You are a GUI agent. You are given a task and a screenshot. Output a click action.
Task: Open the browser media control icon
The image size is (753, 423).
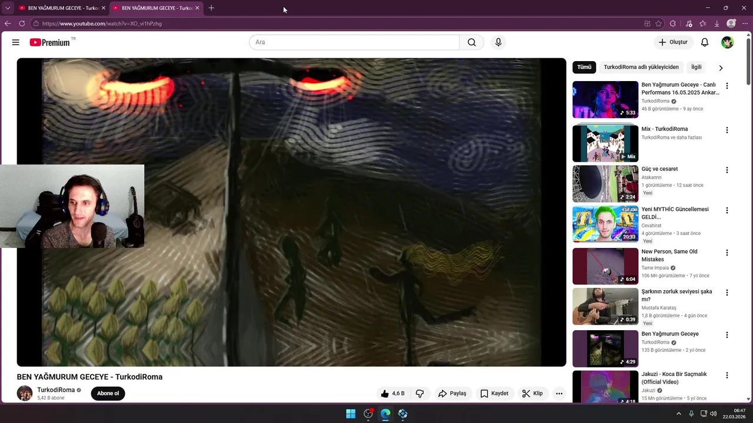coord(689,23)
